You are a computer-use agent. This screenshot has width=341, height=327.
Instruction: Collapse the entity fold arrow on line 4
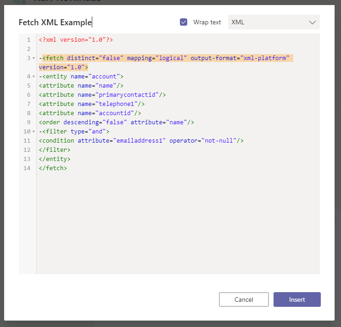pos(34,77)
